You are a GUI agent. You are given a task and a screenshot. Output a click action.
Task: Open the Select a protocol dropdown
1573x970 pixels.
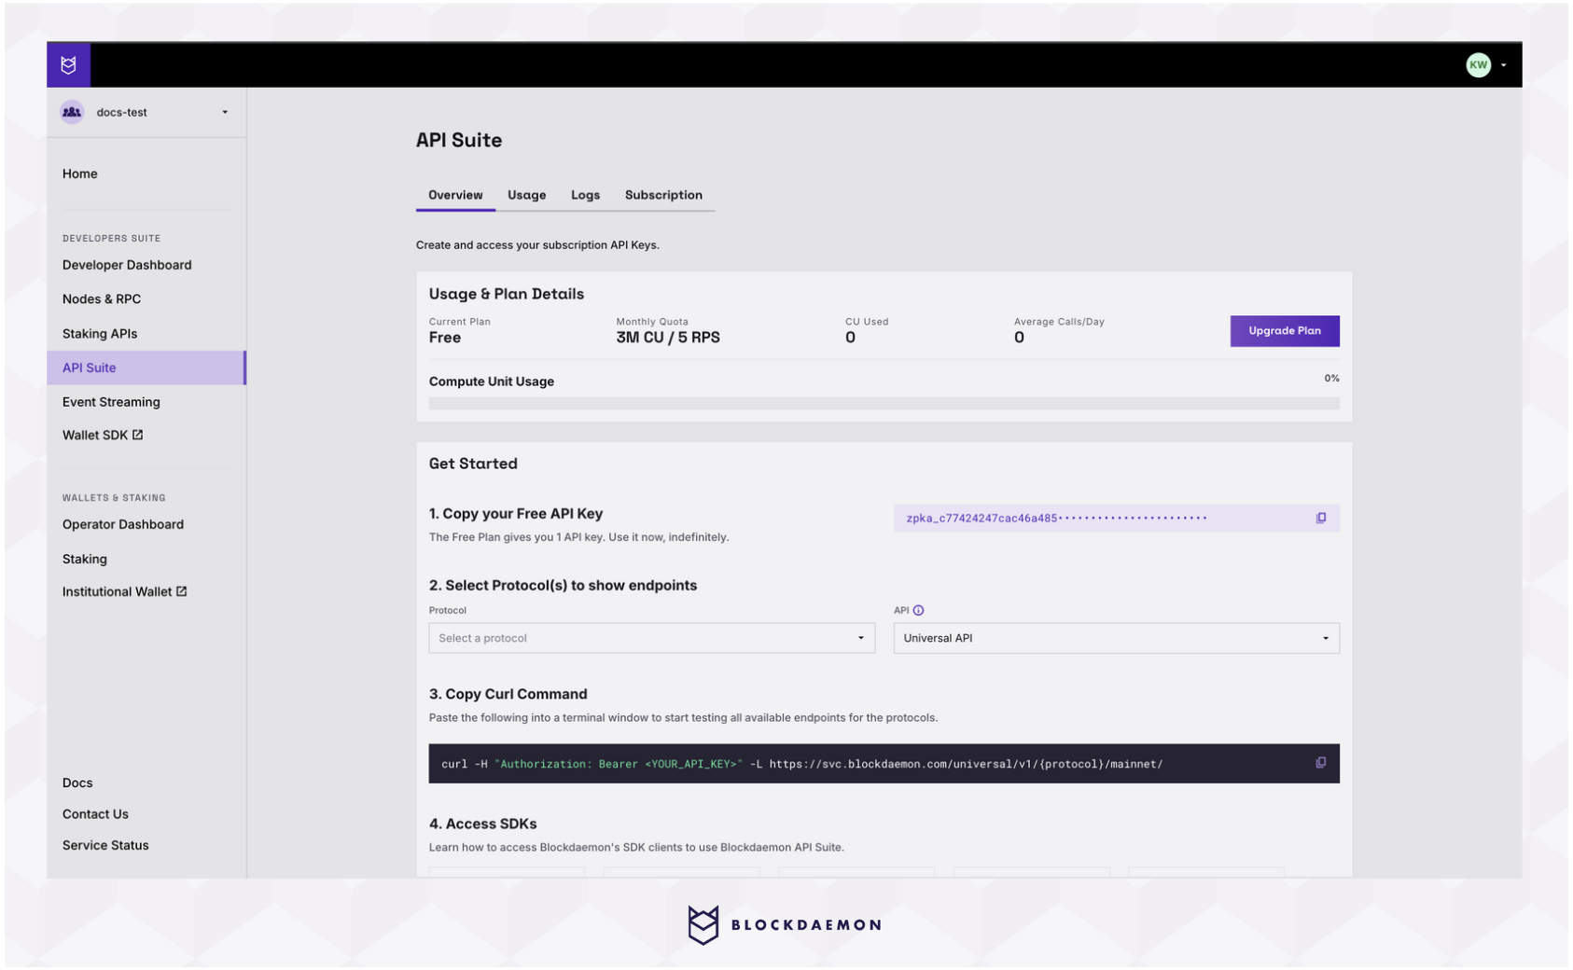coord(652,638)
